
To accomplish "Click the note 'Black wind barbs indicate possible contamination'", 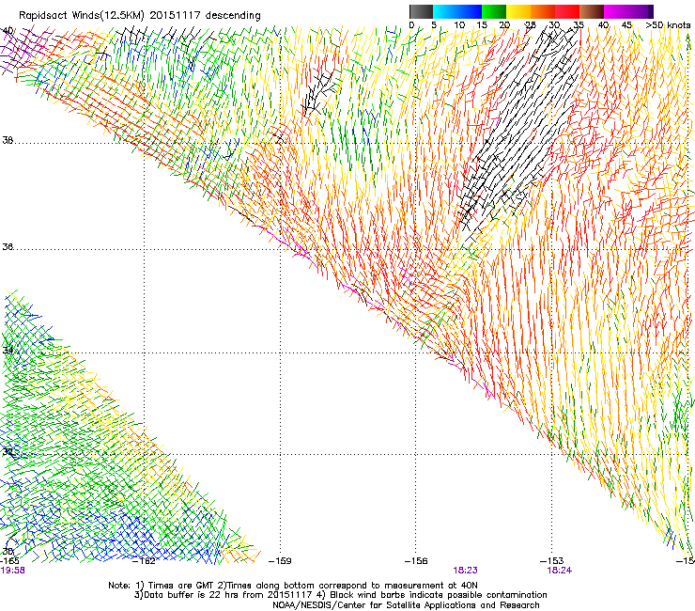I will 439,595.
